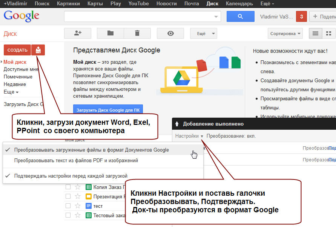Click the Диск item in top bar

[212, 4]
